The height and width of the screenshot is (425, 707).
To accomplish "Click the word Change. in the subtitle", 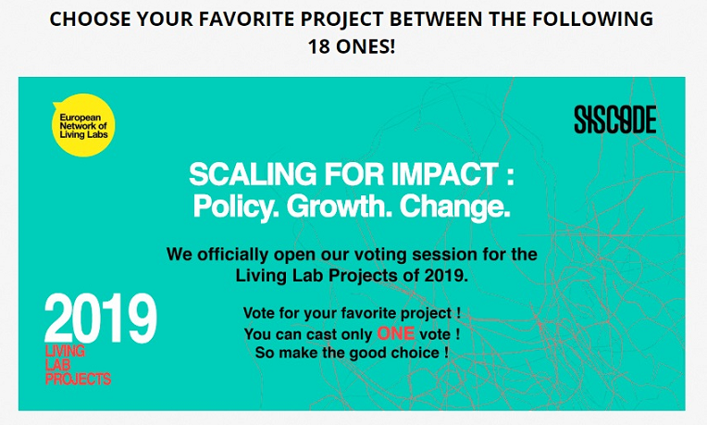I will point(455,206).
